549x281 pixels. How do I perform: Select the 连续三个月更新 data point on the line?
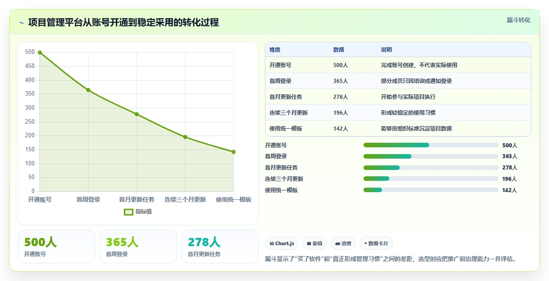pos(185,137)
